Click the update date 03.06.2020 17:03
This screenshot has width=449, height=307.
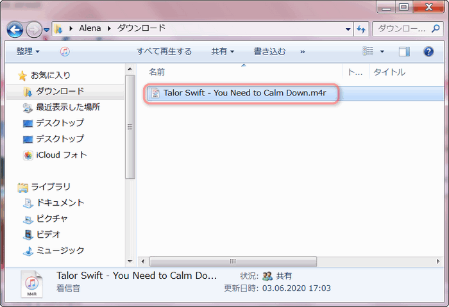pos(296,288)
